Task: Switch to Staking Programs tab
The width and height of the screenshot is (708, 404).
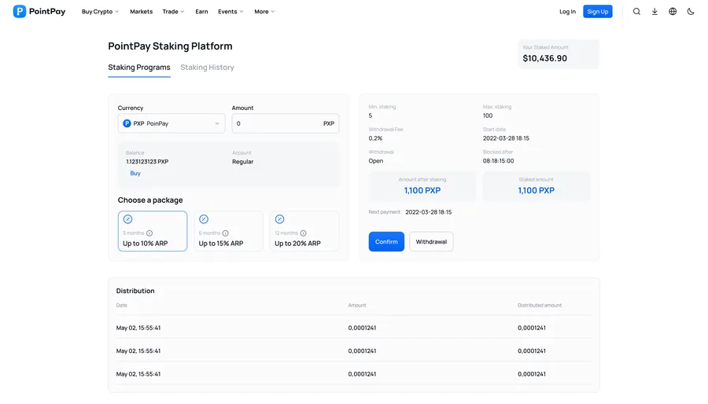Action: (139, 68)
